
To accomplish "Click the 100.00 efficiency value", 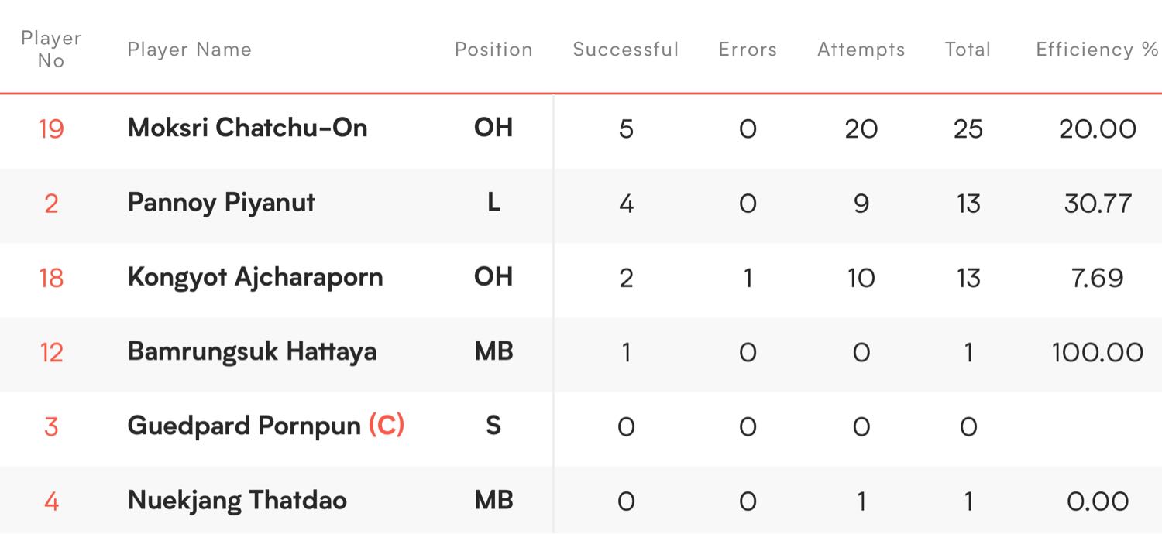I will tap(1098, 353).
